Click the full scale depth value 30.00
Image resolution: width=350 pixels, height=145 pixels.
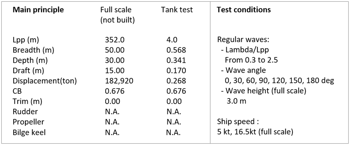click(x=115, y=60)
